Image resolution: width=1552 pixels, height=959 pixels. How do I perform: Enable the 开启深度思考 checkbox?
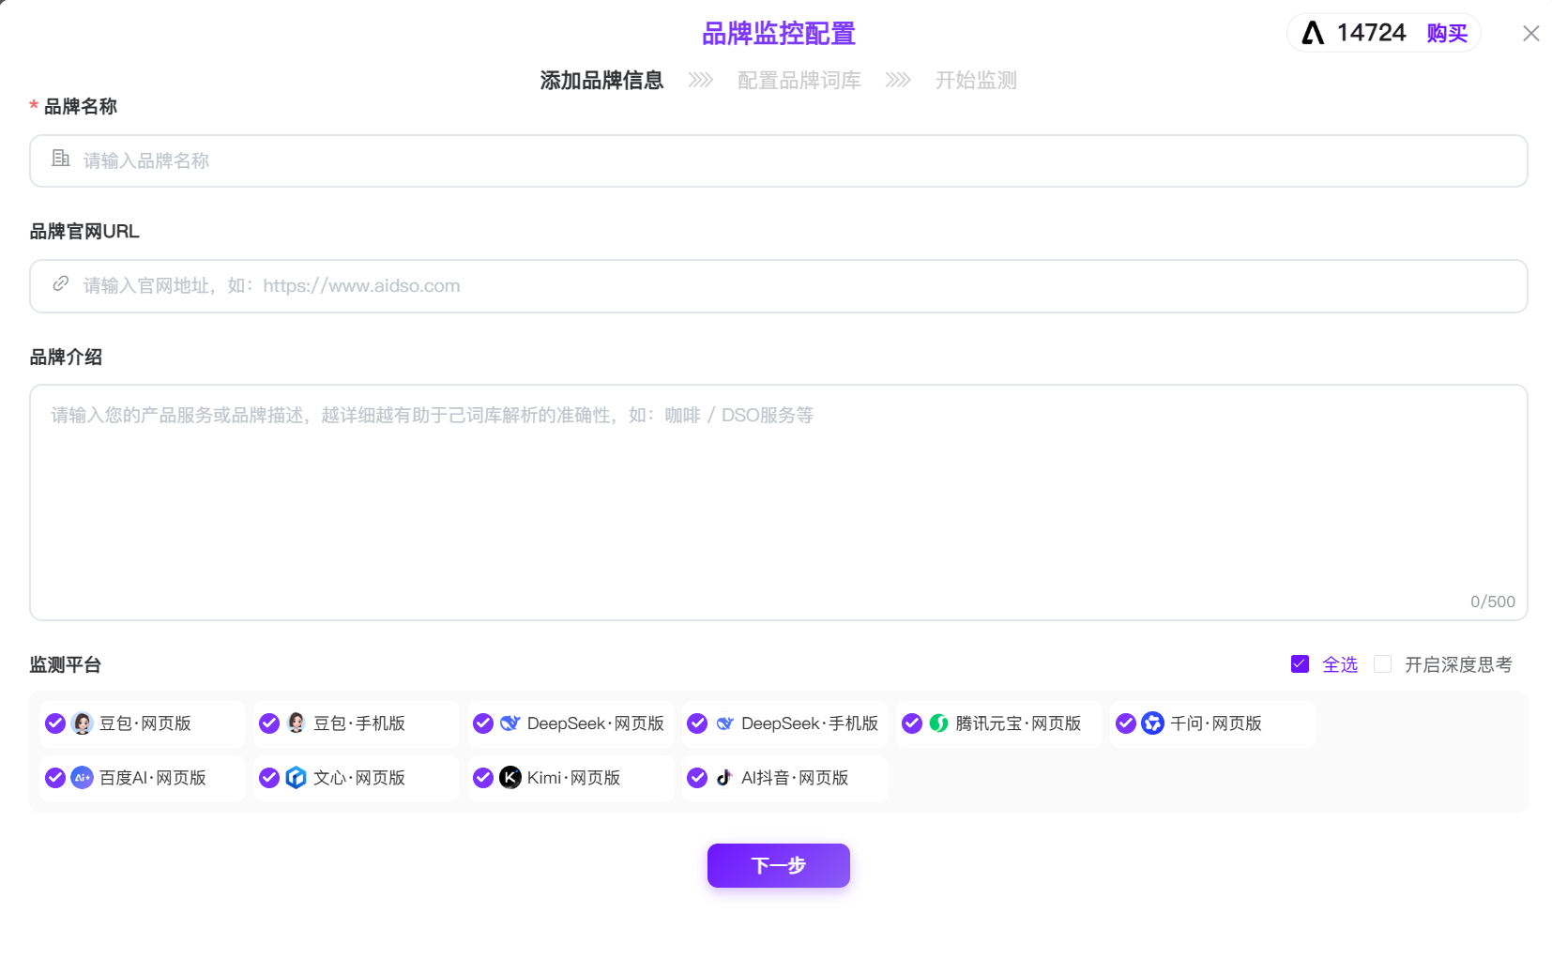tap(1382, 664)
